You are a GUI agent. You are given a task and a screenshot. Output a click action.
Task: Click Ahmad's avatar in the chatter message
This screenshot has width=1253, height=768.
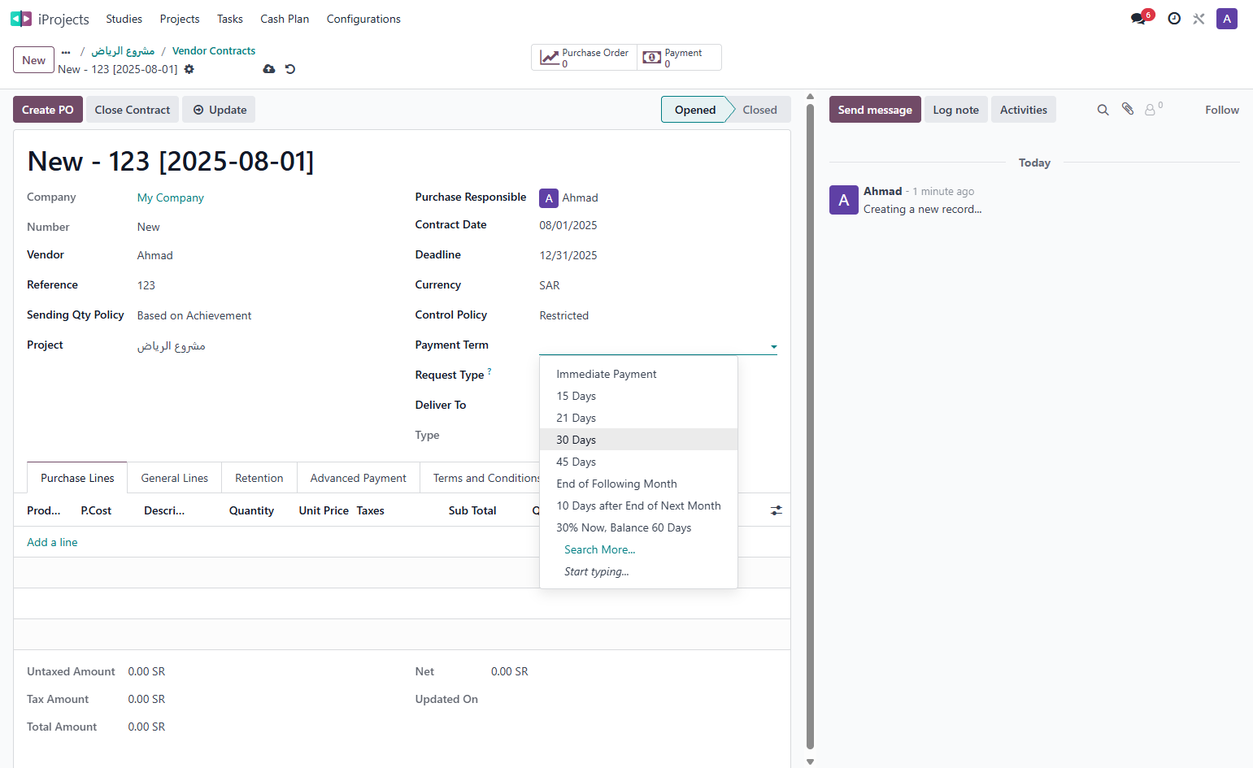coord(844,200)
